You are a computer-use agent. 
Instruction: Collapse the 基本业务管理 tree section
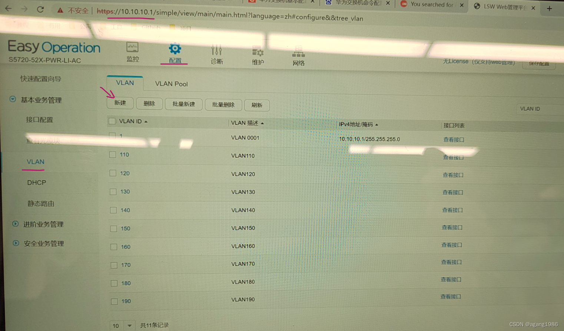(13, 99)
